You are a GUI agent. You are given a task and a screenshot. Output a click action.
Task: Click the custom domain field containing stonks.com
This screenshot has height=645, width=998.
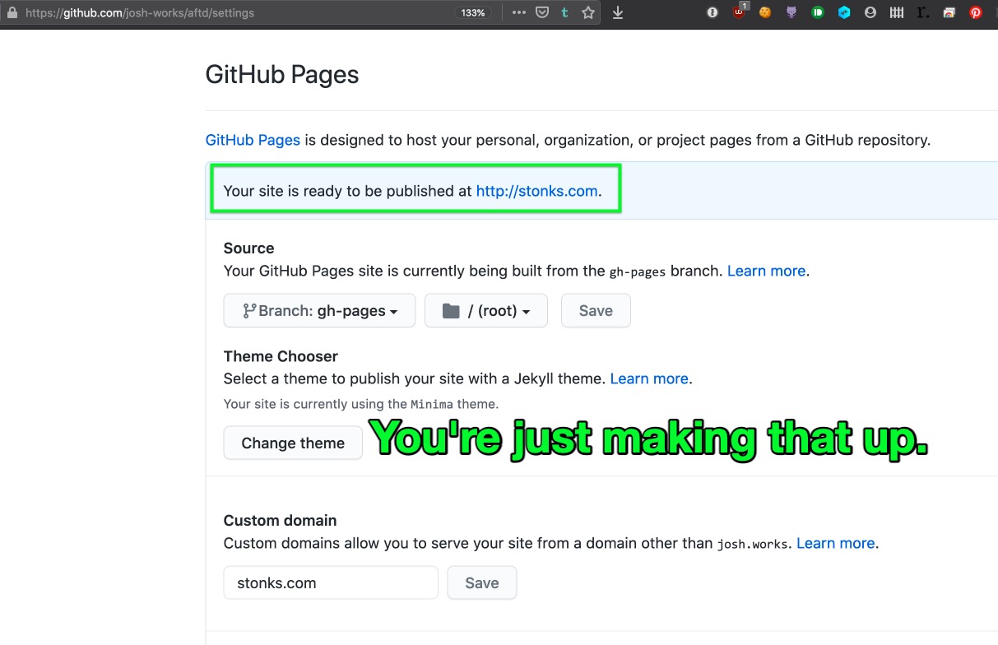(x=331, y=582)
